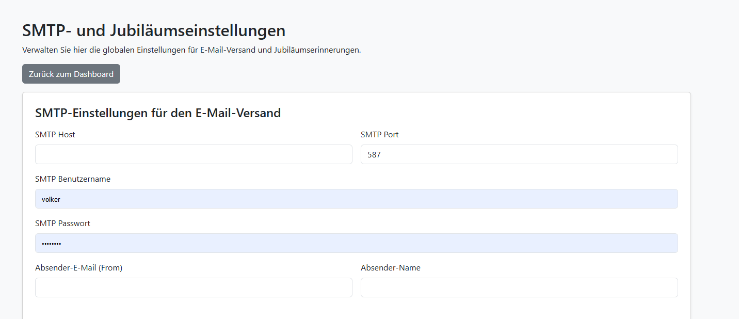Click the SMTP Benutzername label
Screen dimensions: 739x319
click(x=73, y=179)
